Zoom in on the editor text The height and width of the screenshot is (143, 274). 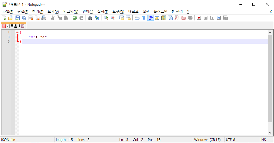click(106, 18)
